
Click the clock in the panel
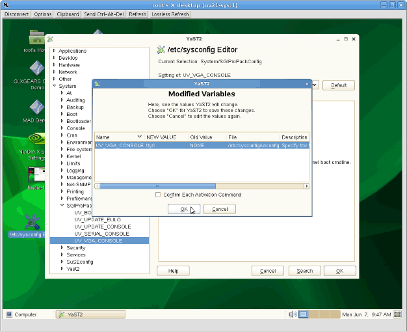point(366,314)
